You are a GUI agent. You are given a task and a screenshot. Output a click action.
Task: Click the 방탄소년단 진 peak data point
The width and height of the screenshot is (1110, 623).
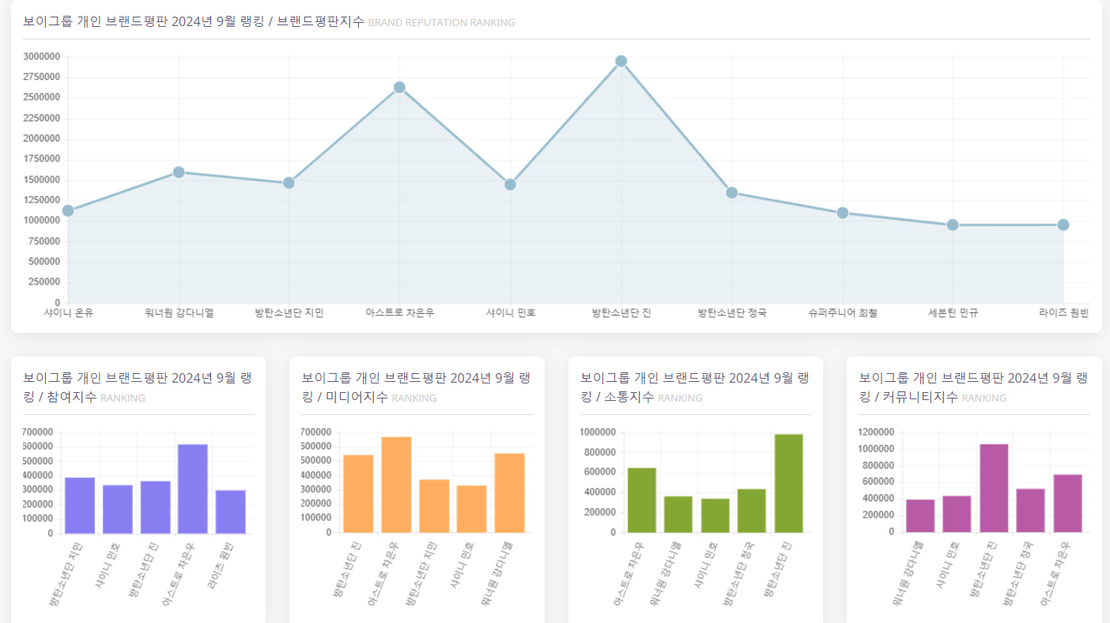click(x=621, y=61)
